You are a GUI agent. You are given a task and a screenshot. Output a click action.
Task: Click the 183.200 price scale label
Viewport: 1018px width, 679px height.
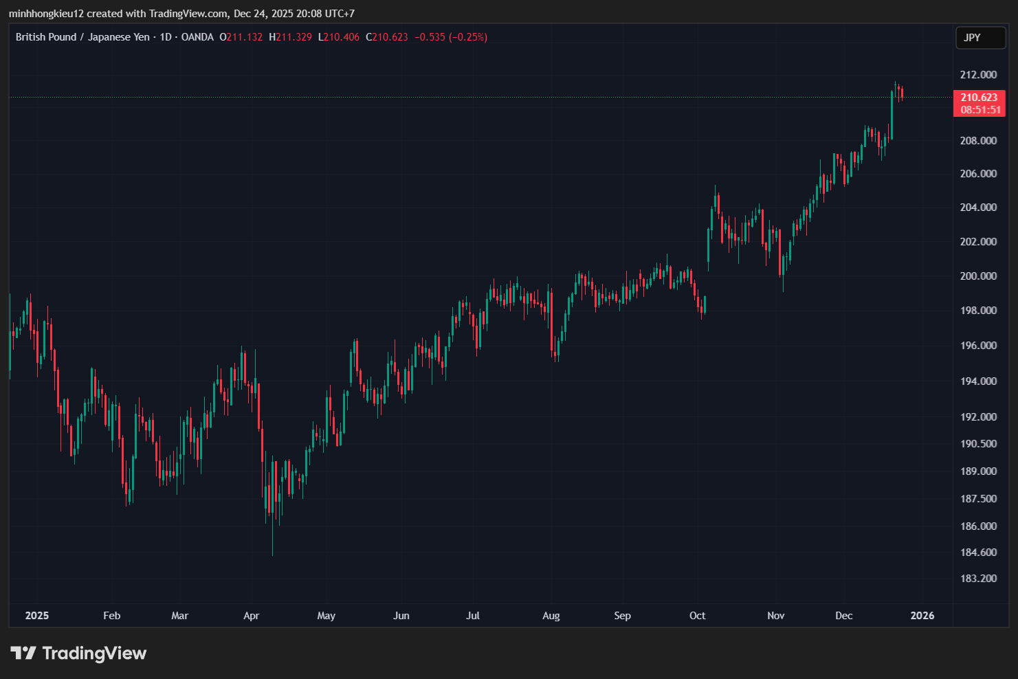[978, 579]
